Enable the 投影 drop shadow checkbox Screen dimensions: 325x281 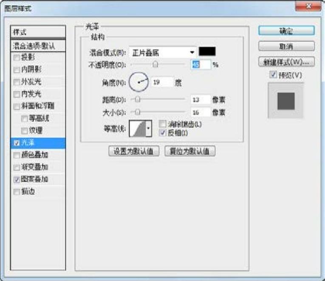point(17,57)
